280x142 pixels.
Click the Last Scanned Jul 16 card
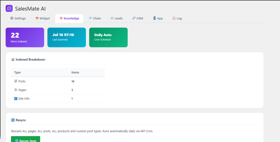[67, 37]
